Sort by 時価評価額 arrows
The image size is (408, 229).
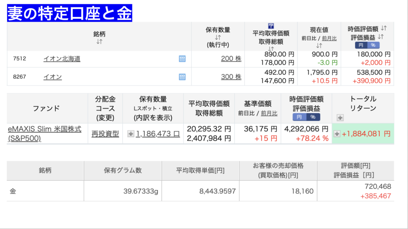point(384,28)
